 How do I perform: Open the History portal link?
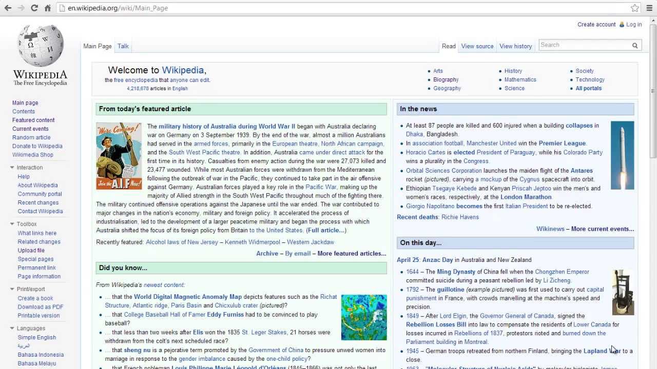513,71
